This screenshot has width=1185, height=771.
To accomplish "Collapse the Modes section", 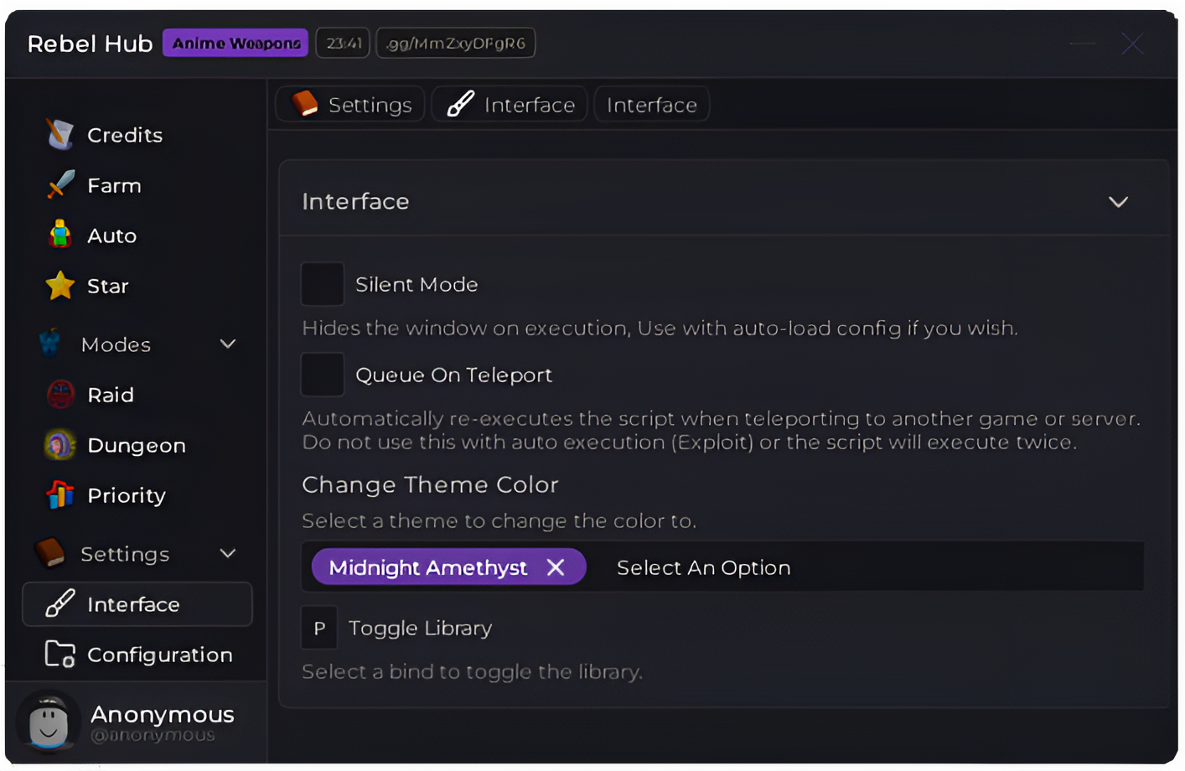I will pos(227,344).
